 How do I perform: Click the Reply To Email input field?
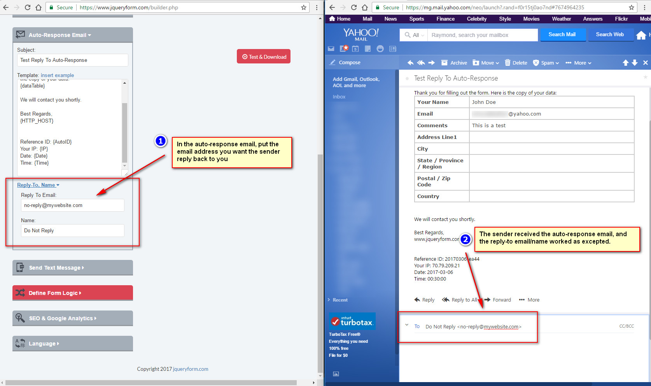tap(72, 205)
